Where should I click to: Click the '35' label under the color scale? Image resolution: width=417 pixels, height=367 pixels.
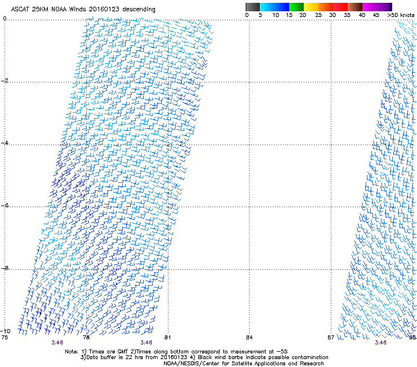[x=347, y=15]
